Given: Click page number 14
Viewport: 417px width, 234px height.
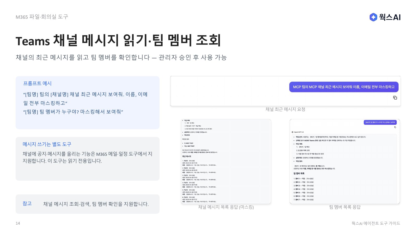Looking at the screenshot, I should (x=18, y=223).
